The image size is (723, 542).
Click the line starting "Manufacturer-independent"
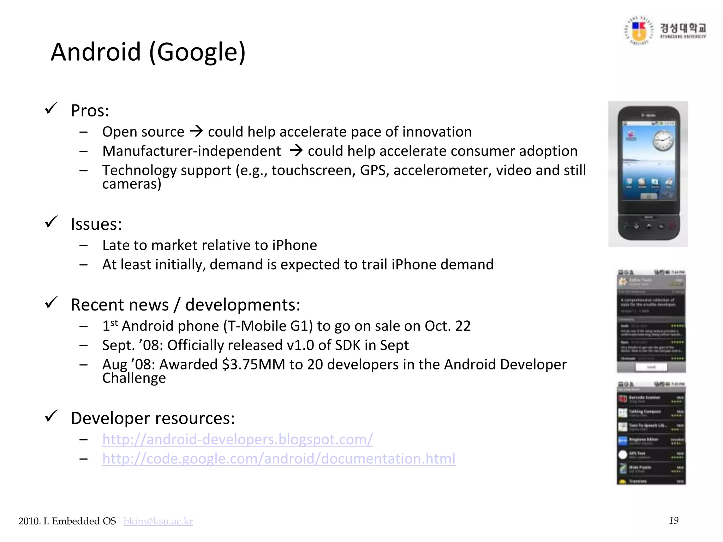(340, 151)
